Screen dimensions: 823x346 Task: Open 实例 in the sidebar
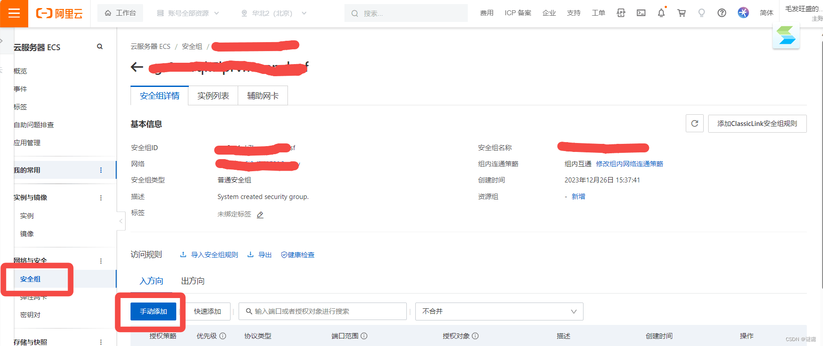coord(27,216)
